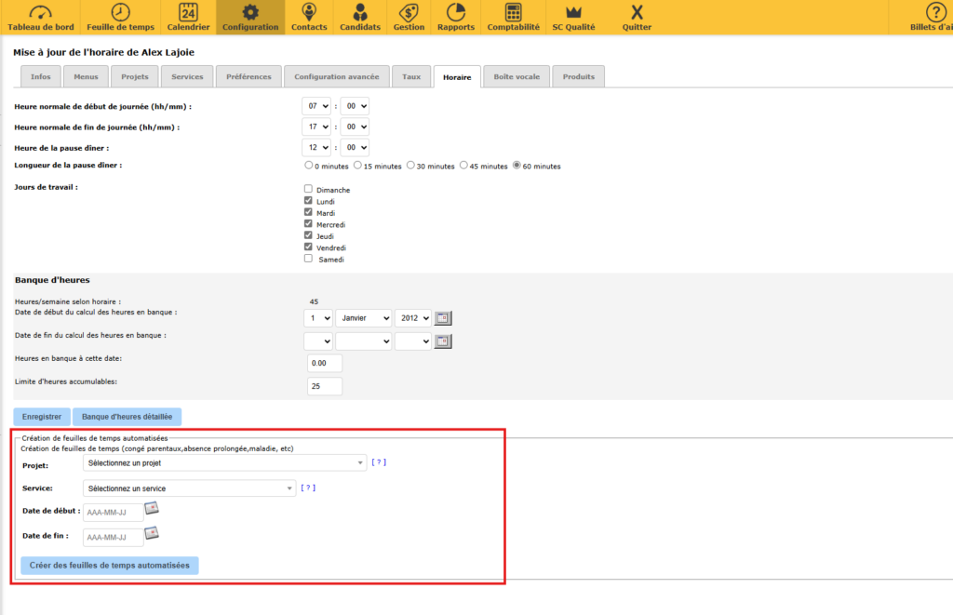
Task: Open Feuille de temps clock icon
Action: 121,13
